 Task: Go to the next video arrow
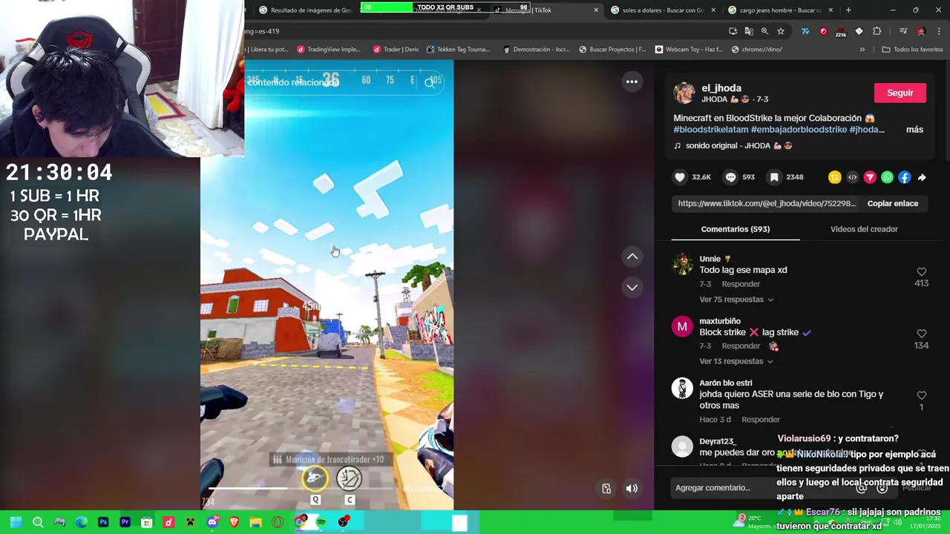[632, 287]
